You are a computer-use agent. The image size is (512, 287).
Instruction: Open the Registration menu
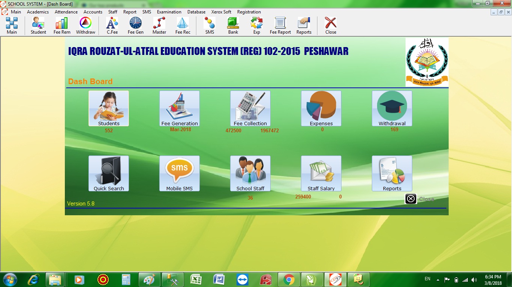tap(249, 12)
